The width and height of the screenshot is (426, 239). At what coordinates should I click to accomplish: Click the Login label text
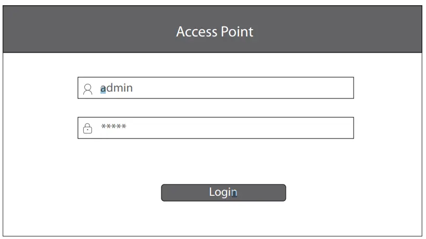[x=223, y=192]
